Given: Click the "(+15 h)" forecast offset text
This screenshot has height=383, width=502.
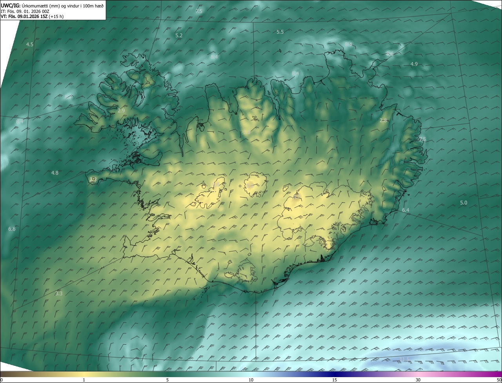Looking at the screenshot, I should pyautogui.click(x=56, y=16).
